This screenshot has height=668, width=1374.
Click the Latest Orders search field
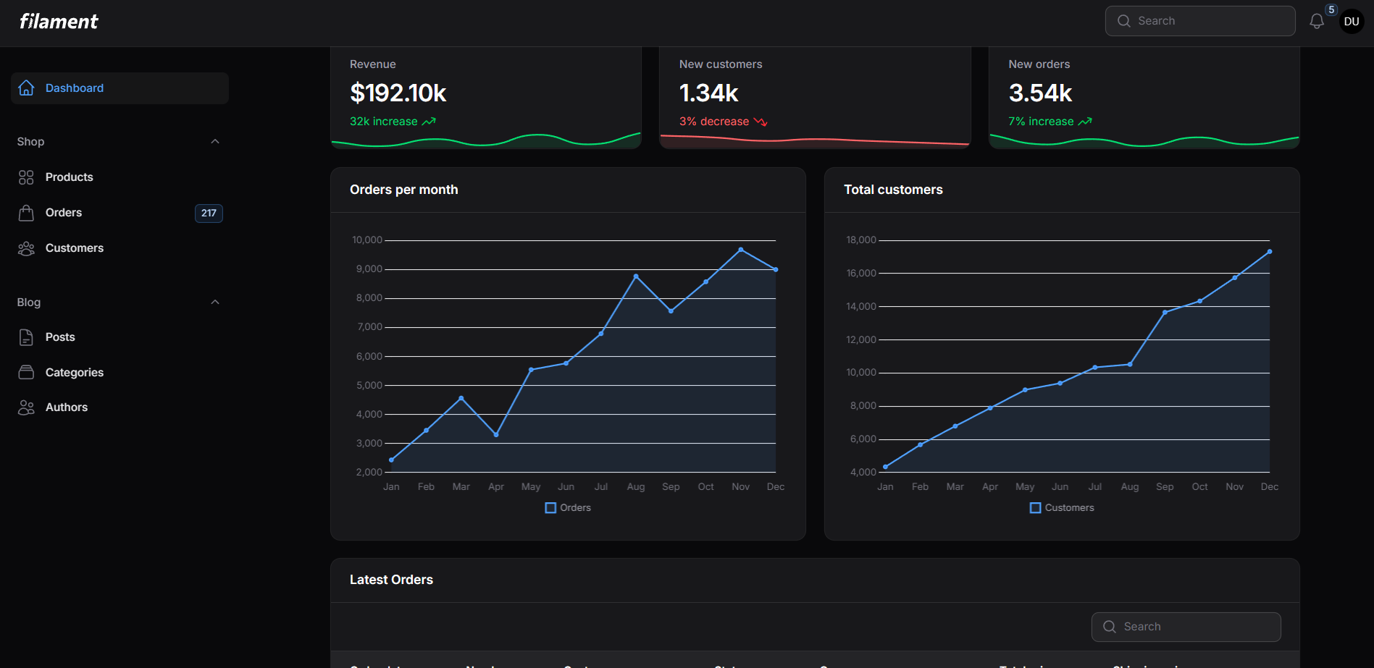(x=1186, y=627)
